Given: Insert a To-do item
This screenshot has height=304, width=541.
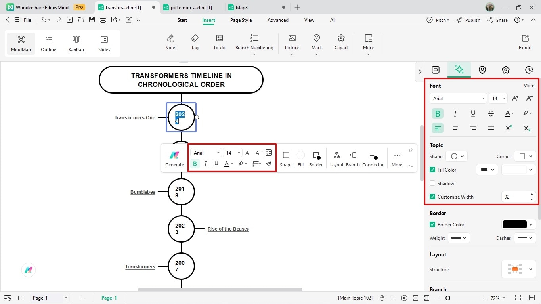Looking at the screenshot, I should click(219, 42).
